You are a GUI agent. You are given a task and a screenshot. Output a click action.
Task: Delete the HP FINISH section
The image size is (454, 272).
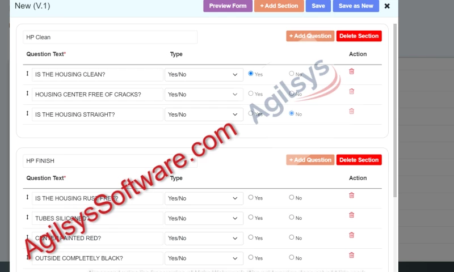[x=359, y=160]
